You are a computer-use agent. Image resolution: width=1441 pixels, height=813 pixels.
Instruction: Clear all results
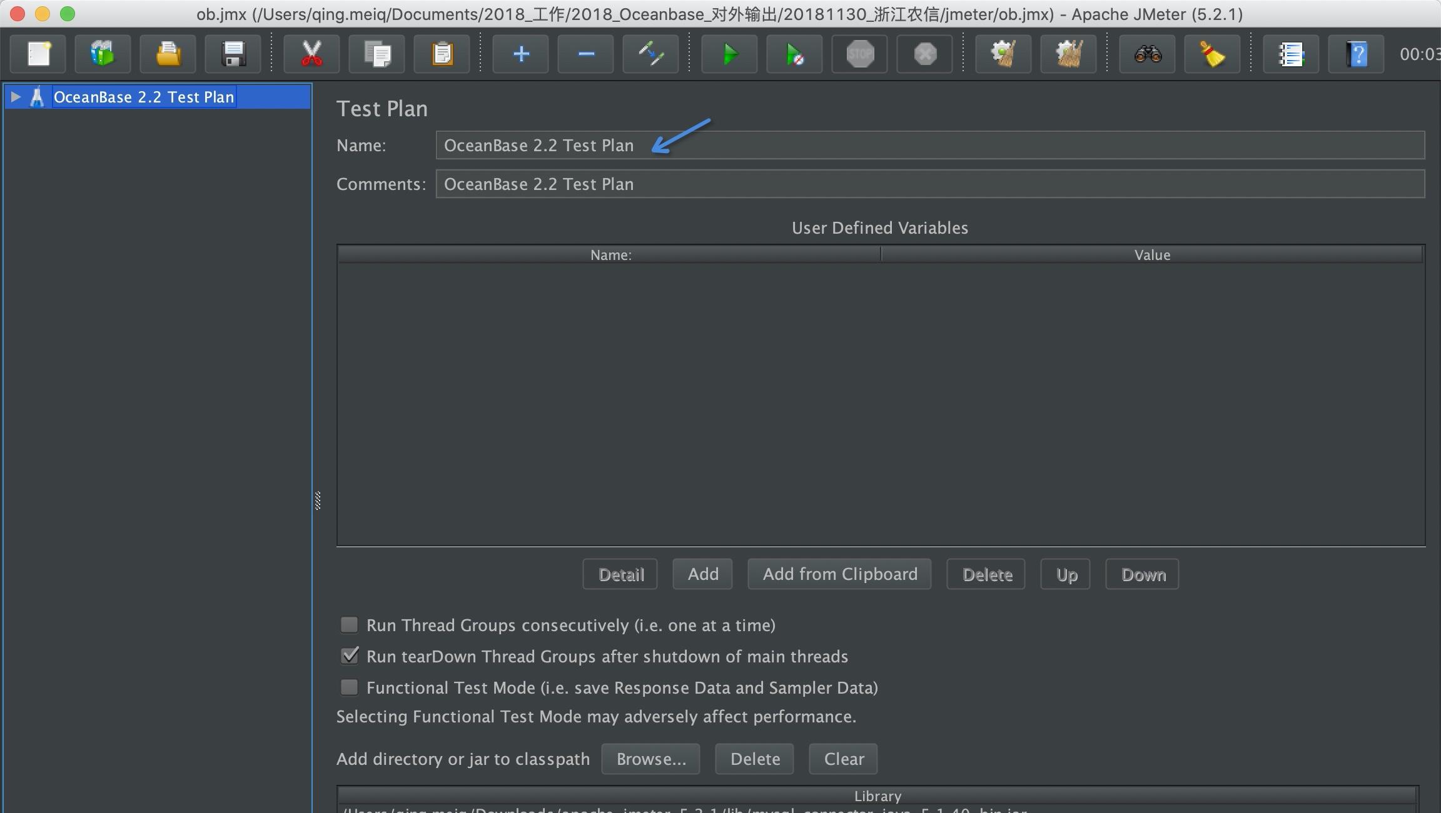click(1069, 54)
